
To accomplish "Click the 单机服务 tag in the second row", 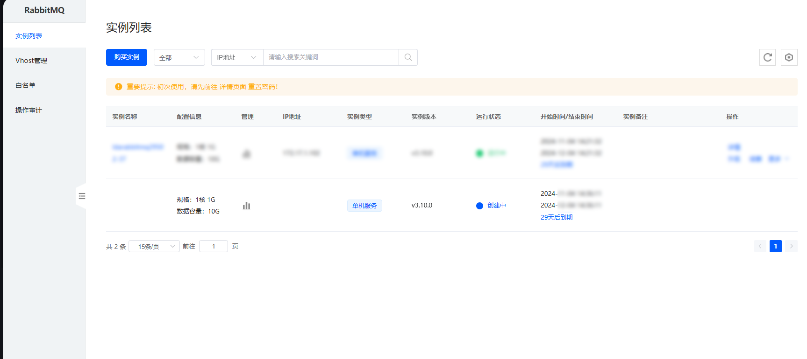I will click(x=364, y=206).
